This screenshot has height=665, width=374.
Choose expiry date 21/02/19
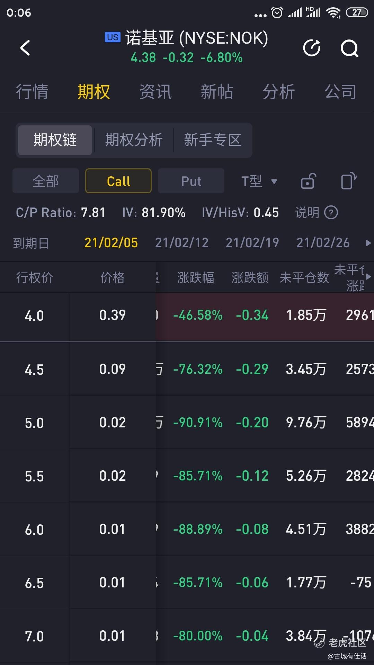[252, 242]
